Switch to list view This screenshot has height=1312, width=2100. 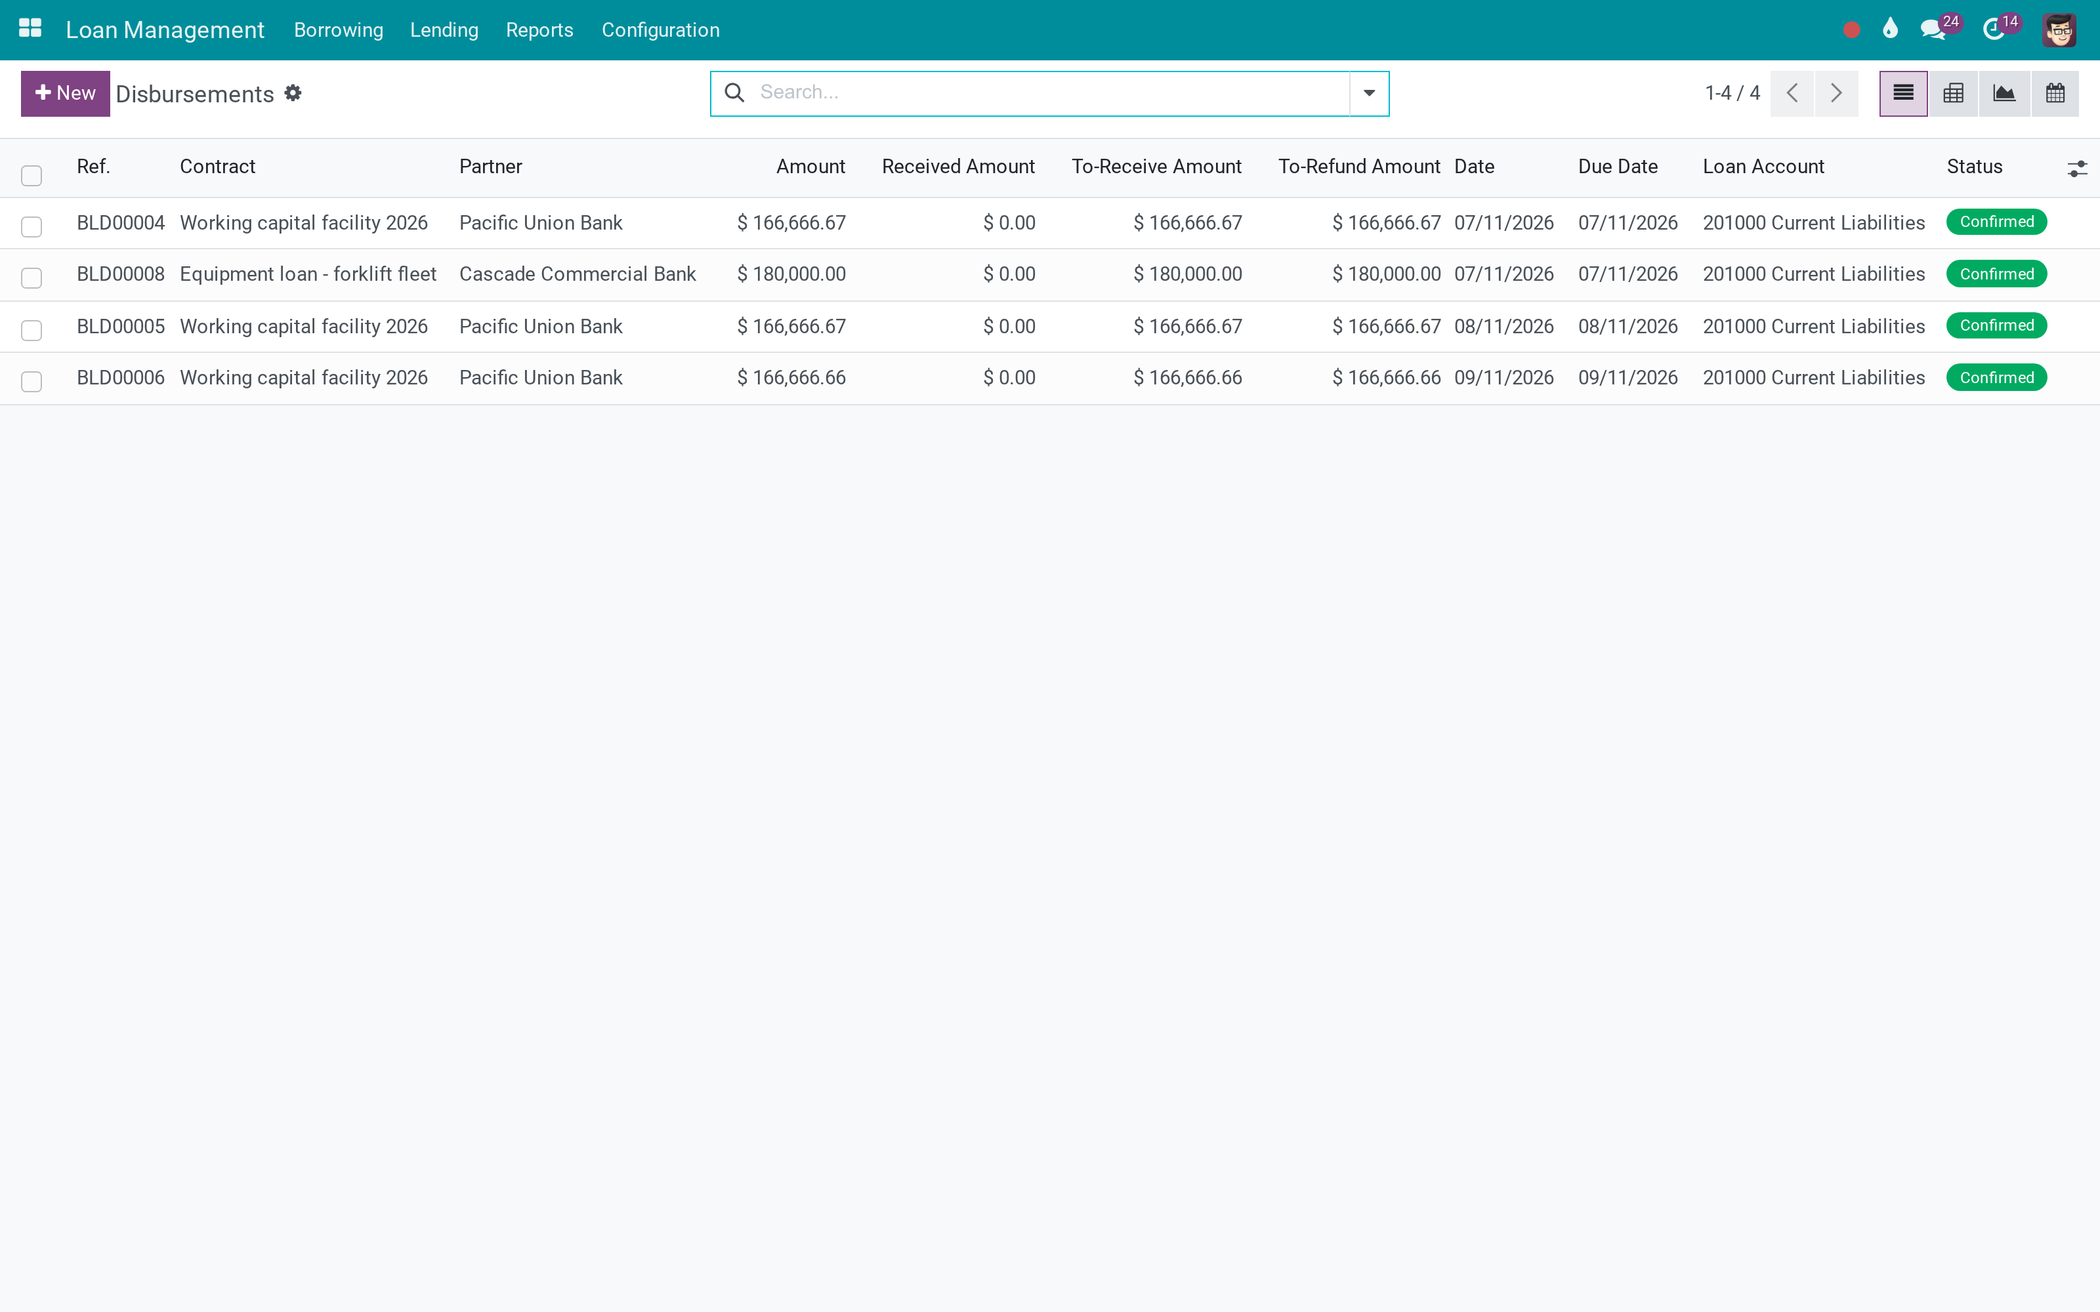point(1903,94)
